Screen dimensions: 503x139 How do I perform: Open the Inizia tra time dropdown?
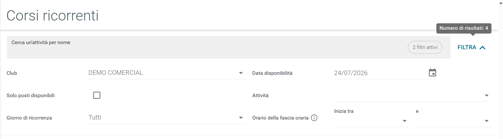372,121
